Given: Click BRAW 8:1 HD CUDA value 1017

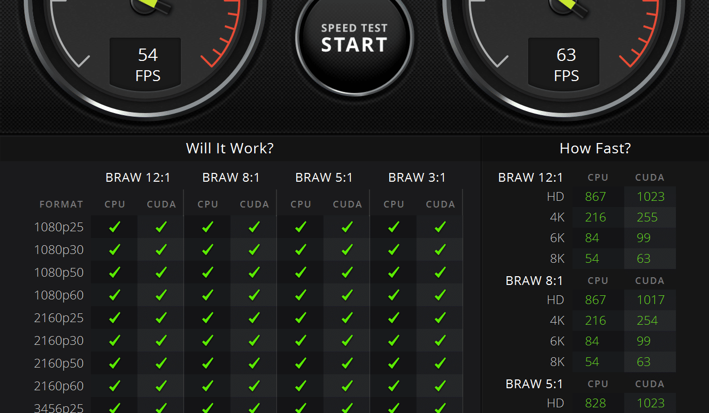Looking at the screenshot, I should 651,300.
